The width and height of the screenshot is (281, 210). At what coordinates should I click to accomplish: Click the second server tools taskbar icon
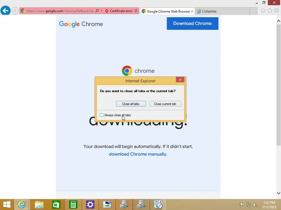pos(141,205)
